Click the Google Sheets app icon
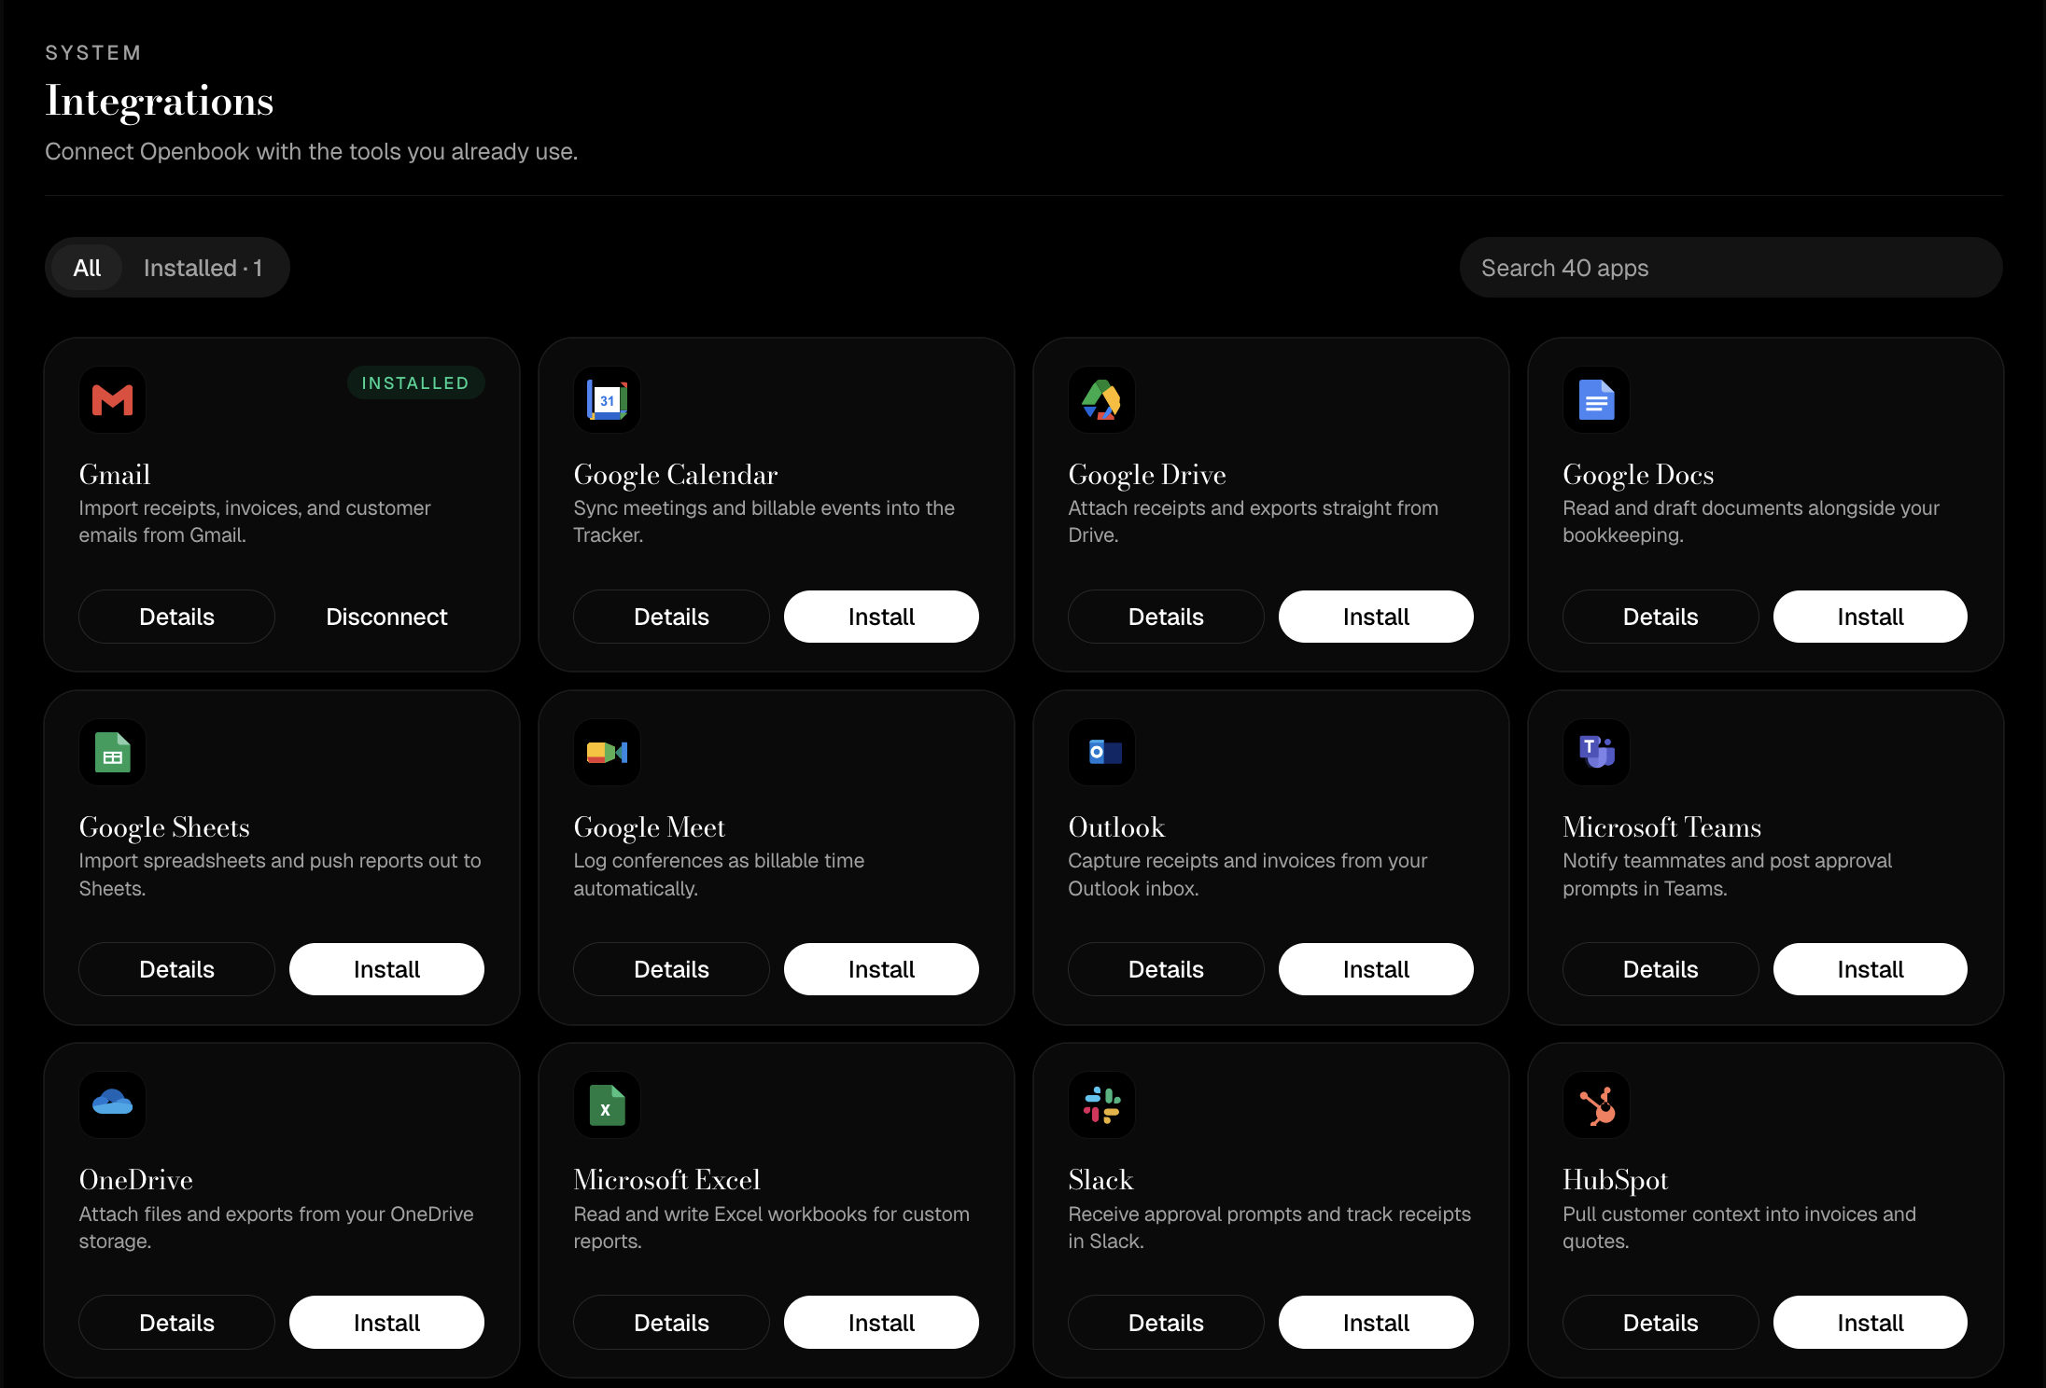Screen dimensions: 2046x1388 tap(112, 753)
